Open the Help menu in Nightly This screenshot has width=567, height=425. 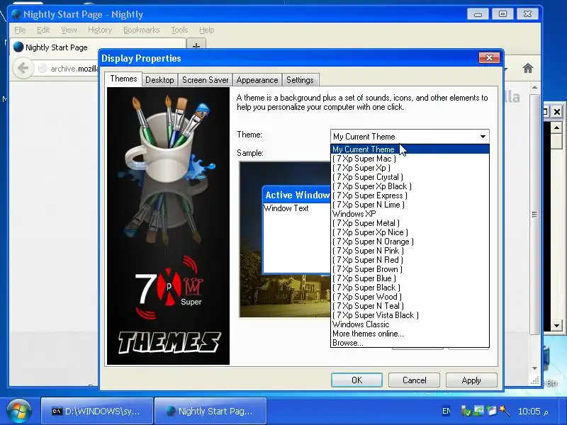coord(206,30)
